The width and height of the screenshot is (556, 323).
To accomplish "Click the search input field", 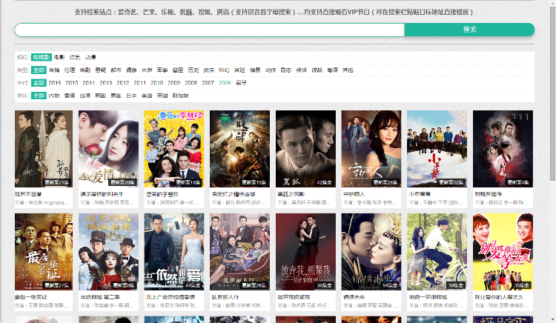I will point(210,30).
